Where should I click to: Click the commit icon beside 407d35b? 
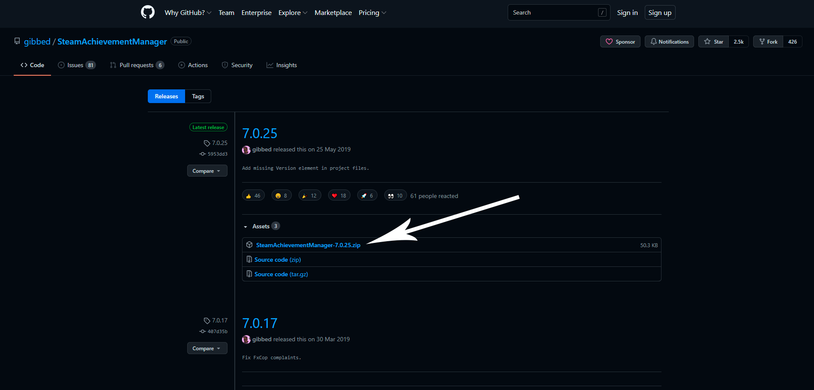tap(203, 331)
